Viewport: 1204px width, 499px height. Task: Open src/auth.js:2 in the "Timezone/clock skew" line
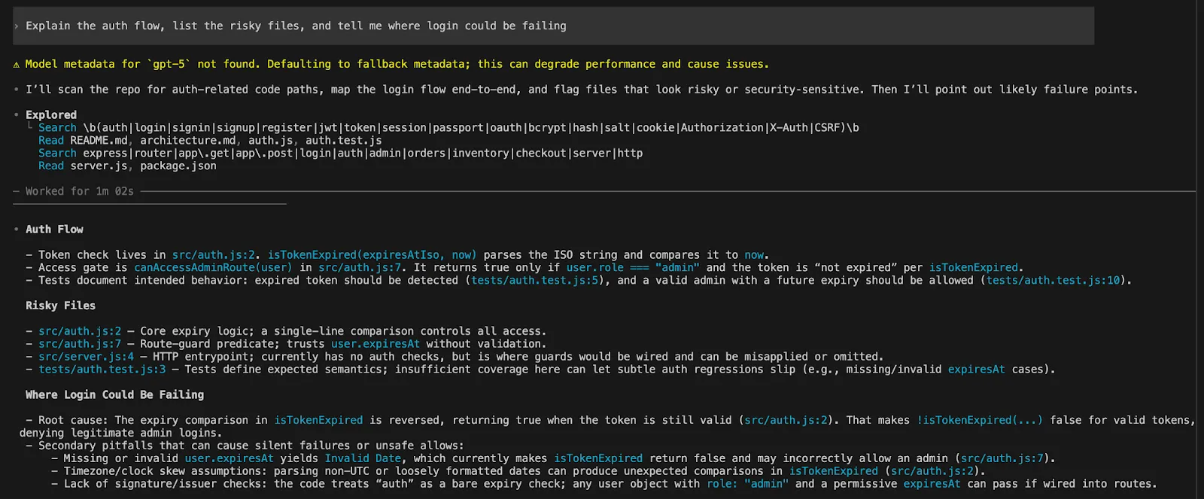coord(932,472)
